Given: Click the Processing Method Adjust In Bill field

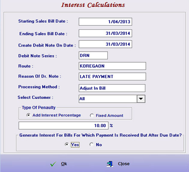Looking at the screenshot, I should [x=112, y=88].
